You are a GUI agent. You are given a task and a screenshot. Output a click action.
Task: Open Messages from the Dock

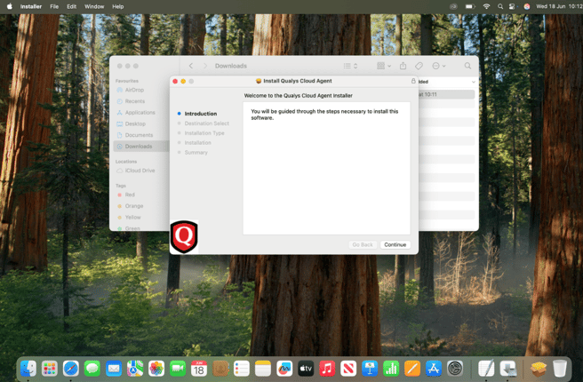pyautogui.click(x=92, y=369)
